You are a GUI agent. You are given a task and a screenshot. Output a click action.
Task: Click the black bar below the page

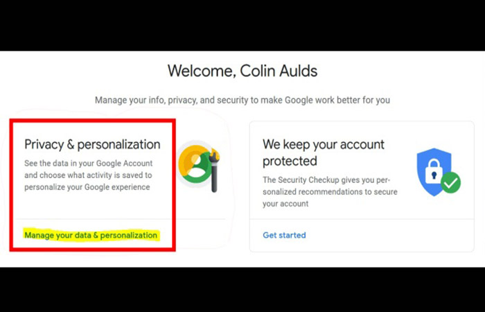tap(242, 290)
